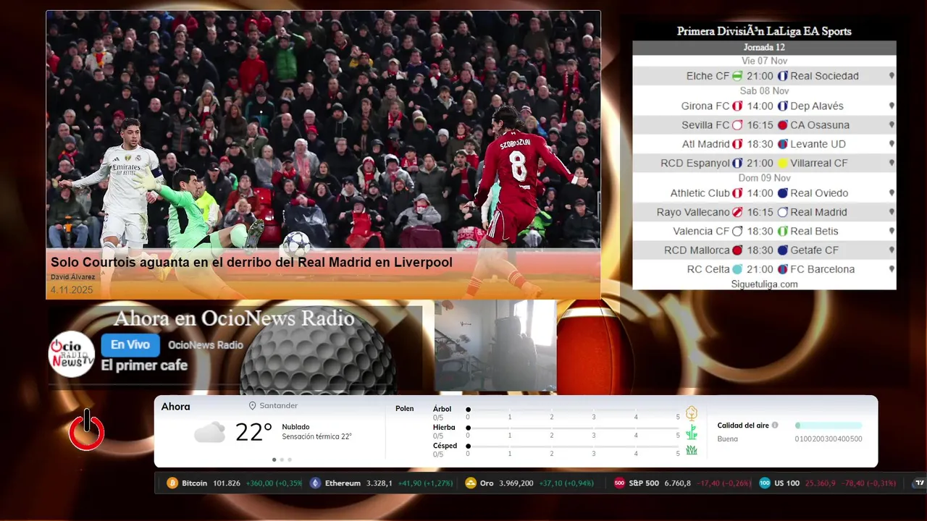Click the El primer cafe programme title
The width and height of the screenshot is (927, 521).
pos(144,365)
